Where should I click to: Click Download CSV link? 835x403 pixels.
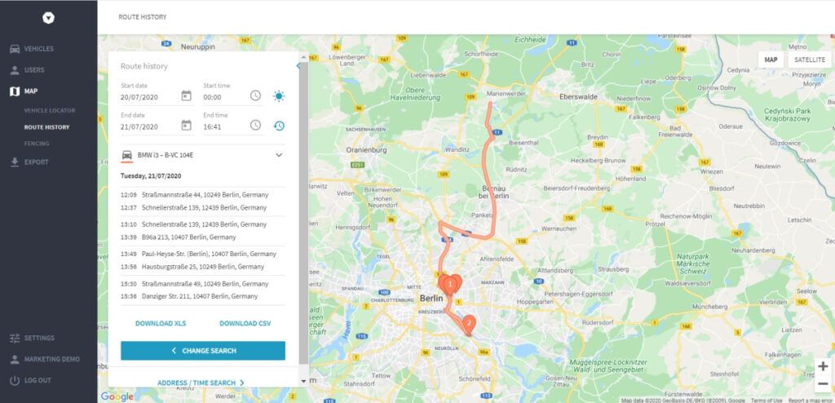coord(245,324)
